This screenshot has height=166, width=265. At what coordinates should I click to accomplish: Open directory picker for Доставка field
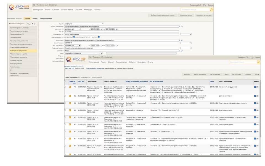[180, 51]
